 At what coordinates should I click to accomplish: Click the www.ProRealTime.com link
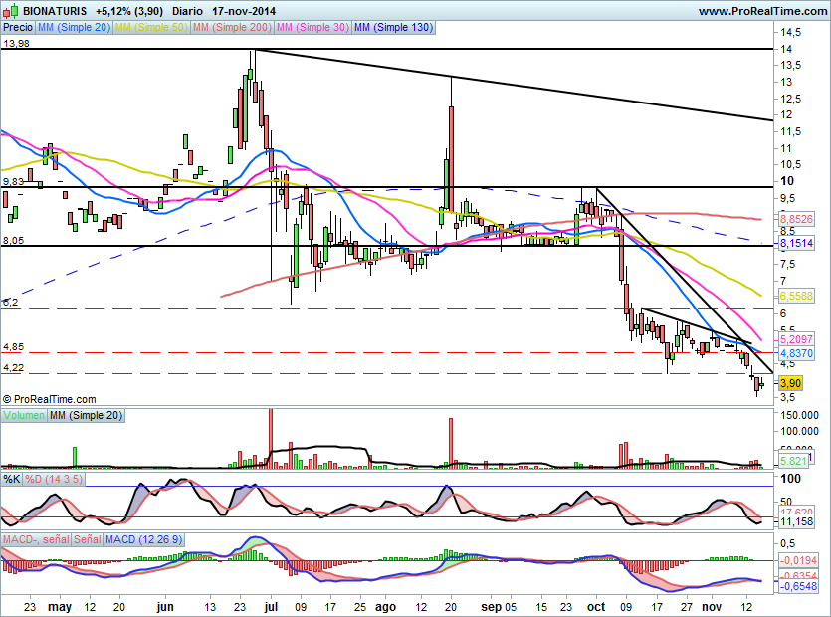click(762, 11)
